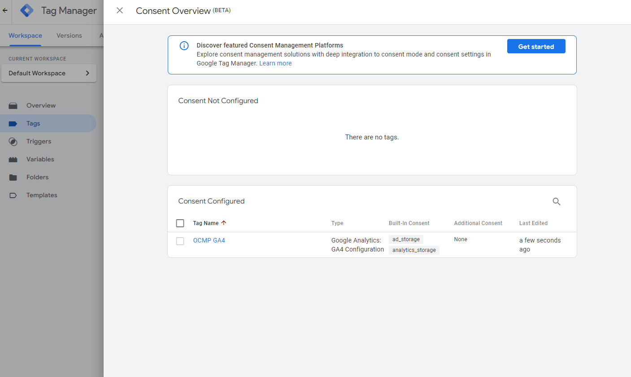Click the 'Consent Configured' heading

(211, 201)
